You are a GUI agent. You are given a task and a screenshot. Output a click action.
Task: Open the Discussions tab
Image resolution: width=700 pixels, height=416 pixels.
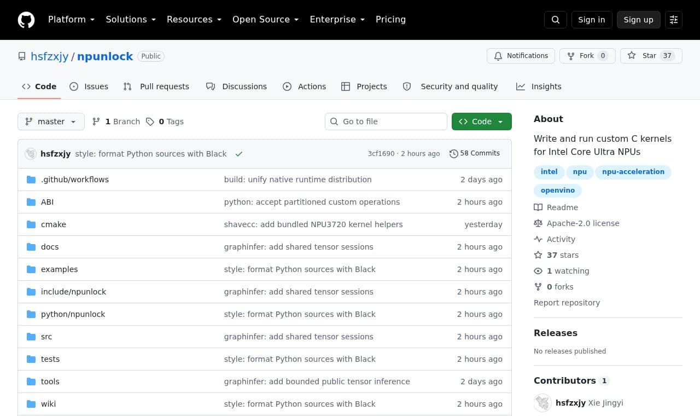click(x=236, y=86)
